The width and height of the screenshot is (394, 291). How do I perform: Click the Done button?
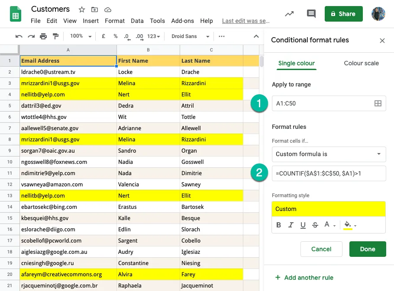[x=368, y=249]
